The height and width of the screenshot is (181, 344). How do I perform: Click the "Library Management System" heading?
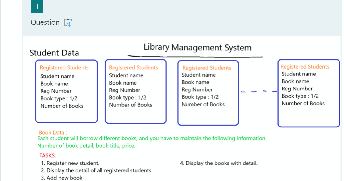pos(198,47)
